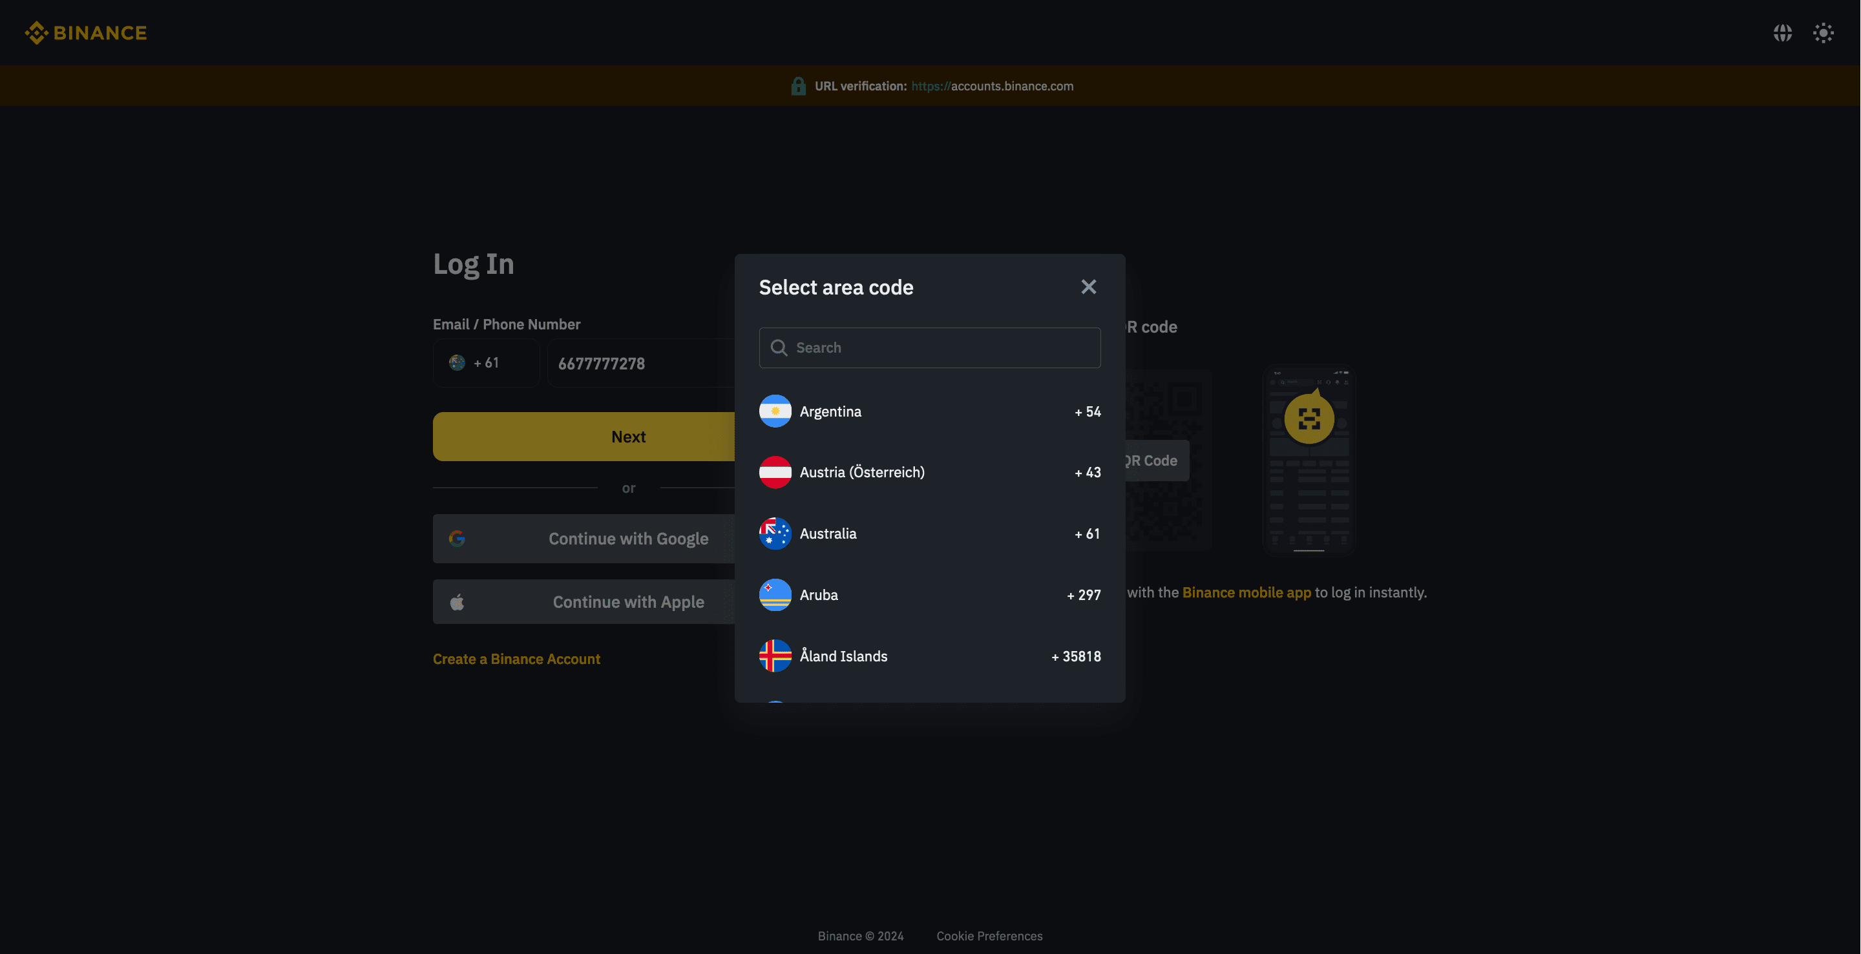Click the QR scan icon on phone
This screenshot has width=1861, height=954.
point(1309,418)
